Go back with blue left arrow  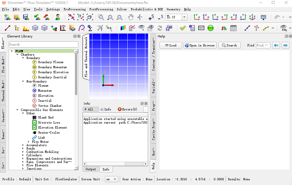[x=276, y=45]
